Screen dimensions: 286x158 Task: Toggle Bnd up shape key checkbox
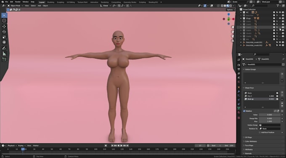(277, 99)
